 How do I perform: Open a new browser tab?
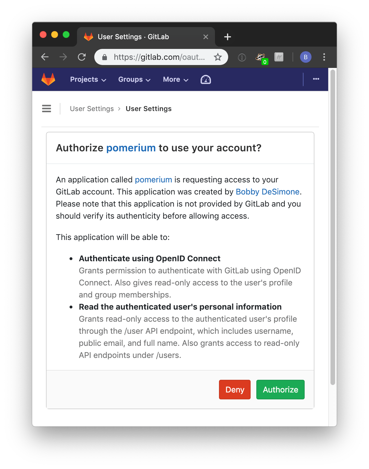coord(227,37)
